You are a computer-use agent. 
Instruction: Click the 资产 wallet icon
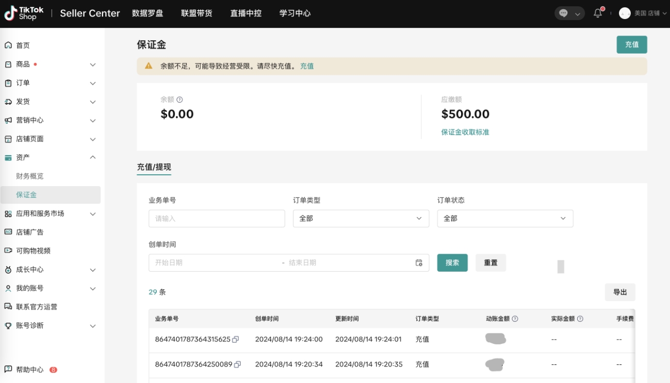pyautogui.click(x=8, y=158)
